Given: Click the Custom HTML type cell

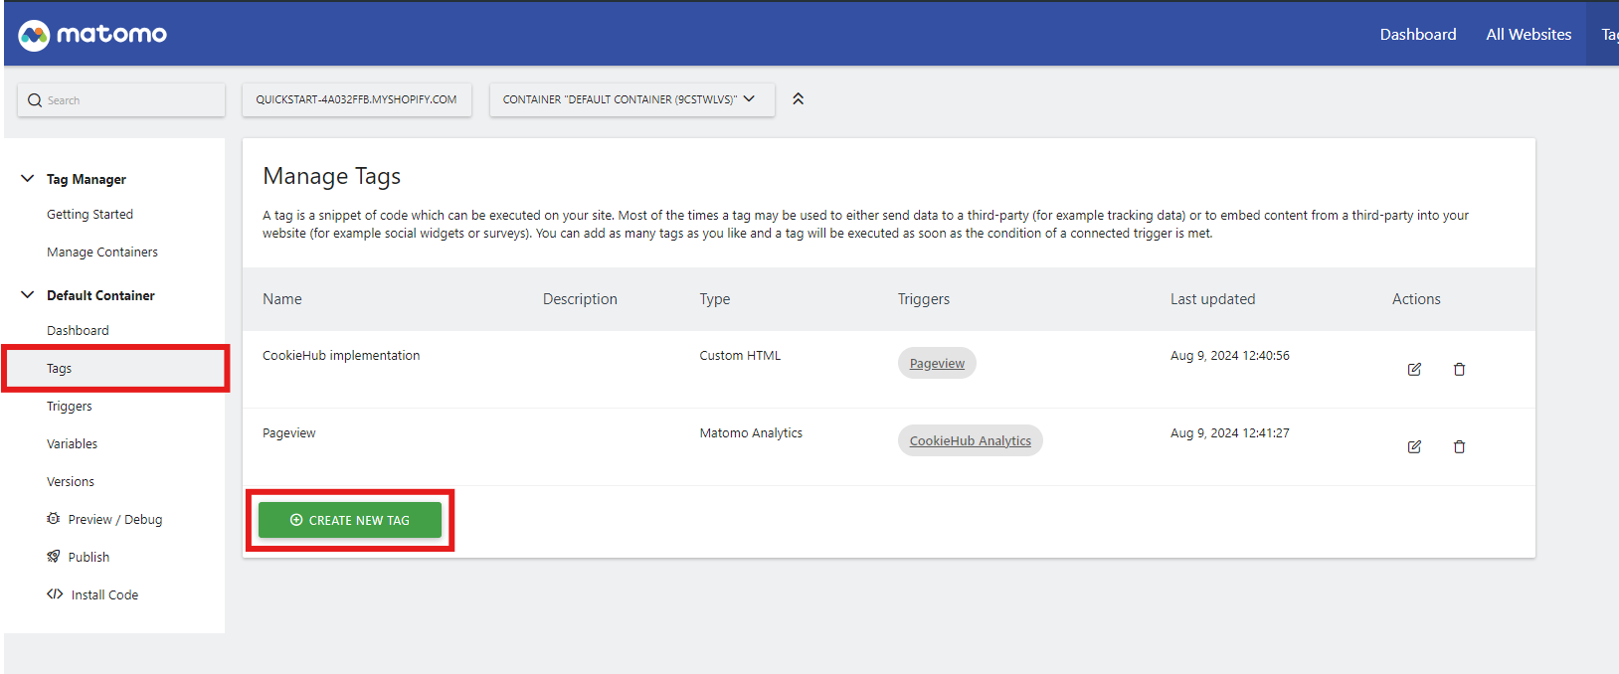Looking at the screenshot, I should (740, 356).
